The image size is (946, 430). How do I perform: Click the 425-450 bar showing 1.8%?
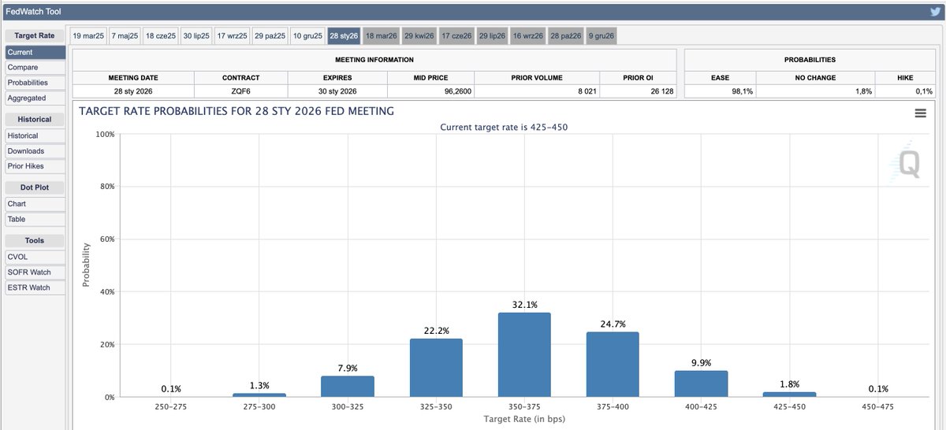click(x=789, y=395)
